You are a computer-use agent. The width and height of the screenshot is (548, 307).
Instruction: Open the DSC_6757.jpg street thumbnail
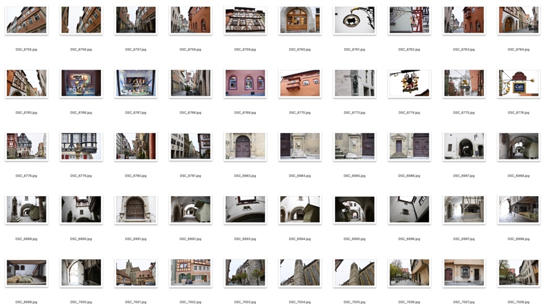tap(136, 20)
